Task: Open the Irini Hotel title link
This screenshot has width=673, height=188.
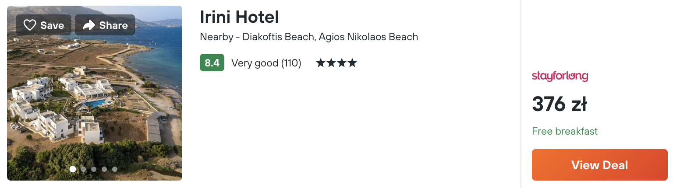Action: 239,17
